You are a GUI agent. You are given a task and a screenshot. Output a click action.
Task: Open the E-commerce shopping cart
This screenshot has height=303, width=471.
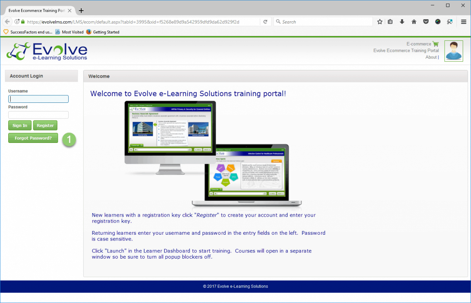tap(436, 44)
